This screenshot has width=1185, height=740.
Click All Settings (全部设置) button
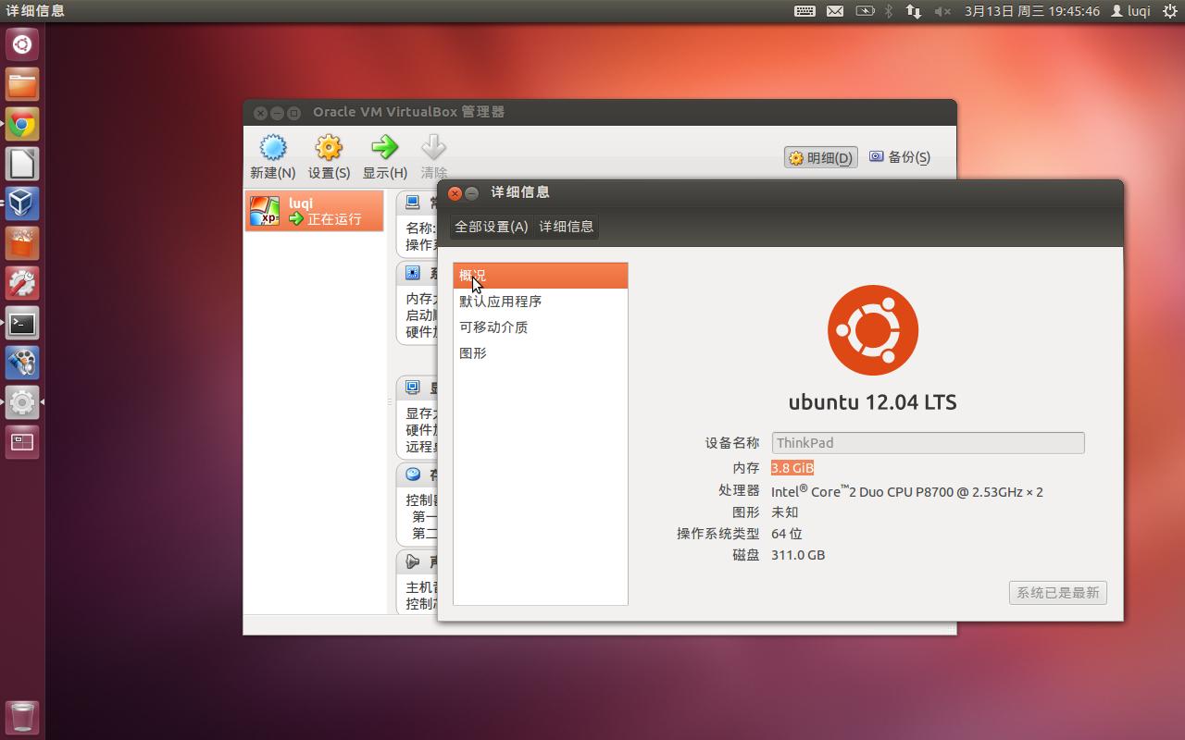(x=492, y=227)
